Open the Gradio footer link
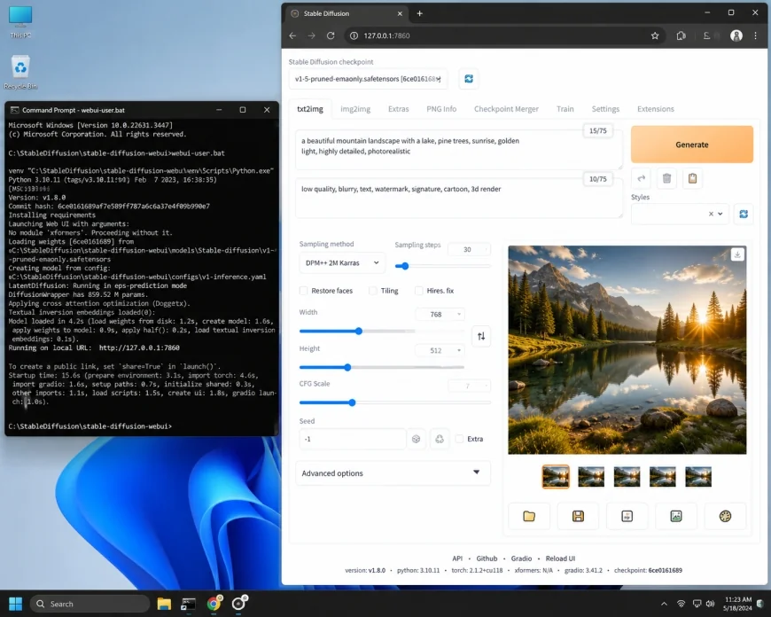This screenshot has width=771, height=617. pyautogui.click(x=521, y=558)
